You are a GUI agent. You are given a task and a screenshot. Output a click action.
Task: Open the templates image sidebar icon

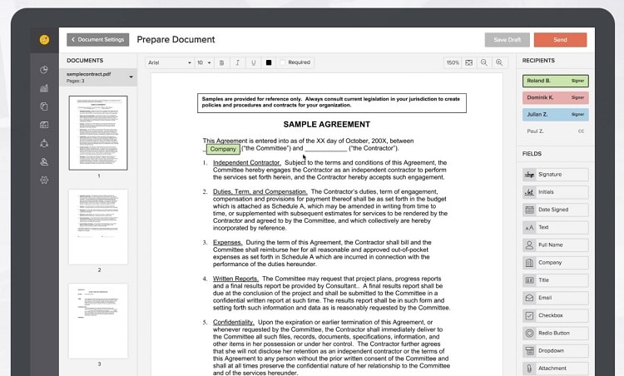point(44,125)
